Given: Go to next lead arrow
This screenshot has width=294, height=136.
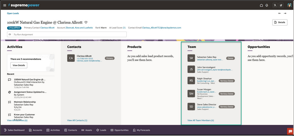Looking at the screenshot, I should pos(285,13).
